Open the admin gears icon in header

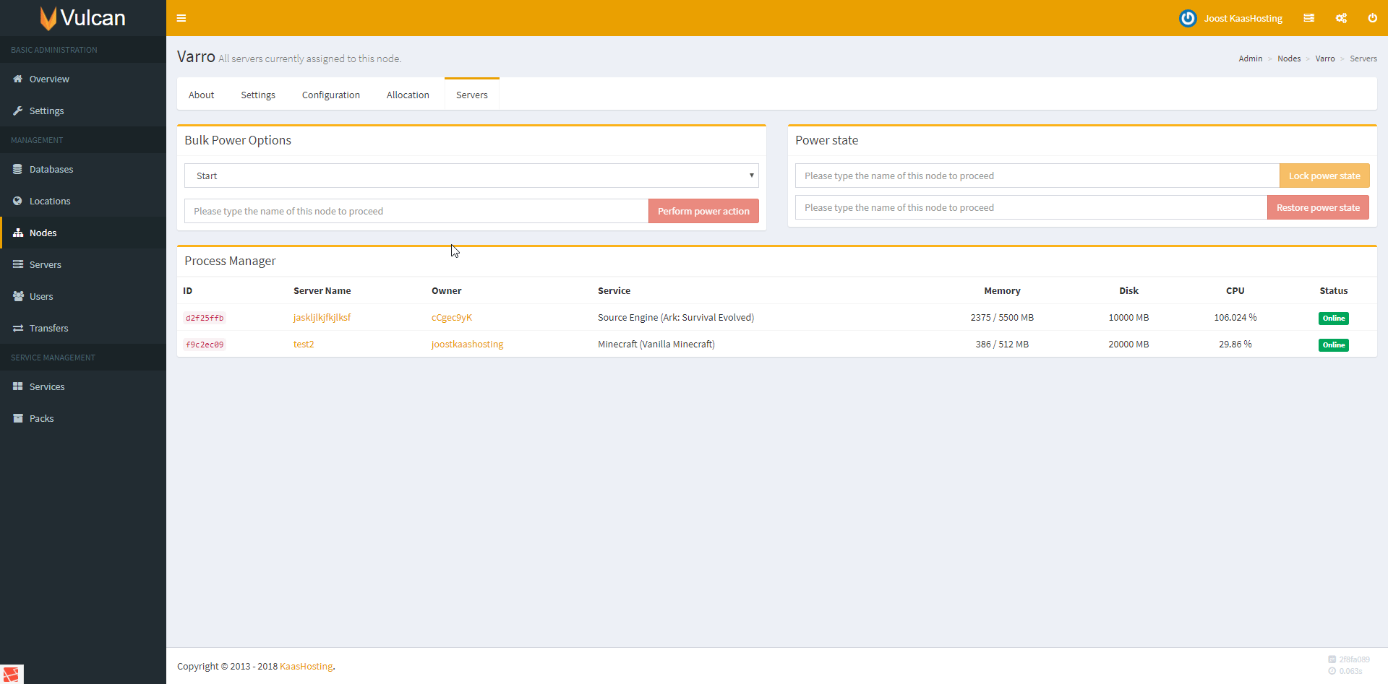pos(1341,18)
